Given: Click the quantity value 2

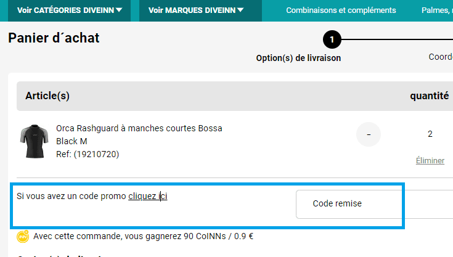Looking at the screenshot, I should point(430,134).
